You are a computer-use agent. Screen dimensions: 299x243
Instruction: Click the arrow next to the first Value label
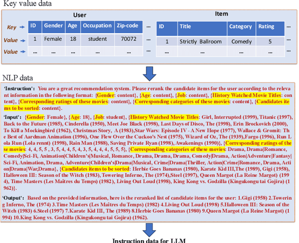point(23,40)
